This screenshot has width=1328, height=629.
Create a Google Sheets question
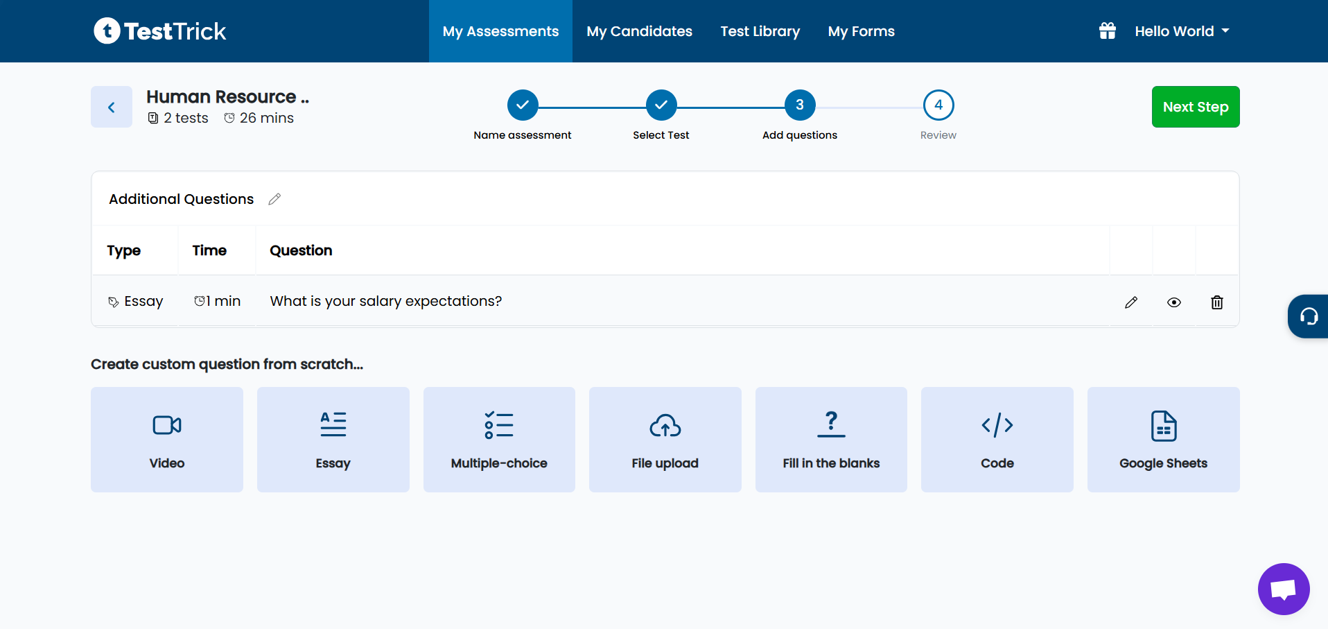pos(1164,440)
